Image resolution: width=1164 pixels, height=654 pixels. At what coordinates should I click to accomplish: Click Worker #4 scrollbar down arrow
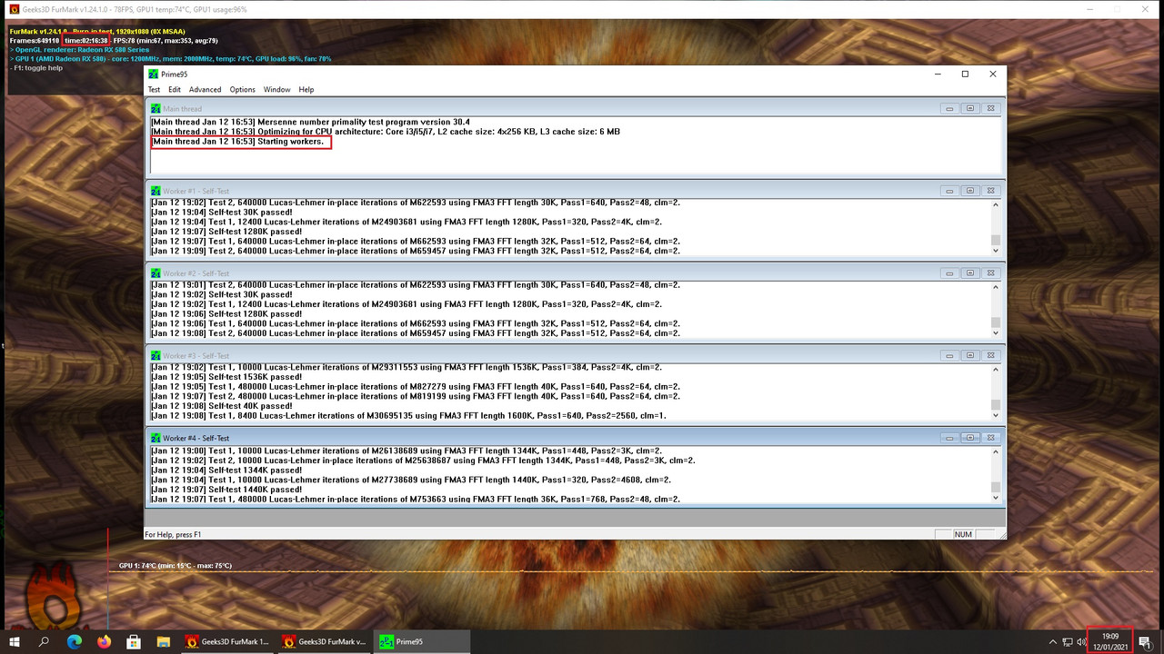[x=996, y=497]
